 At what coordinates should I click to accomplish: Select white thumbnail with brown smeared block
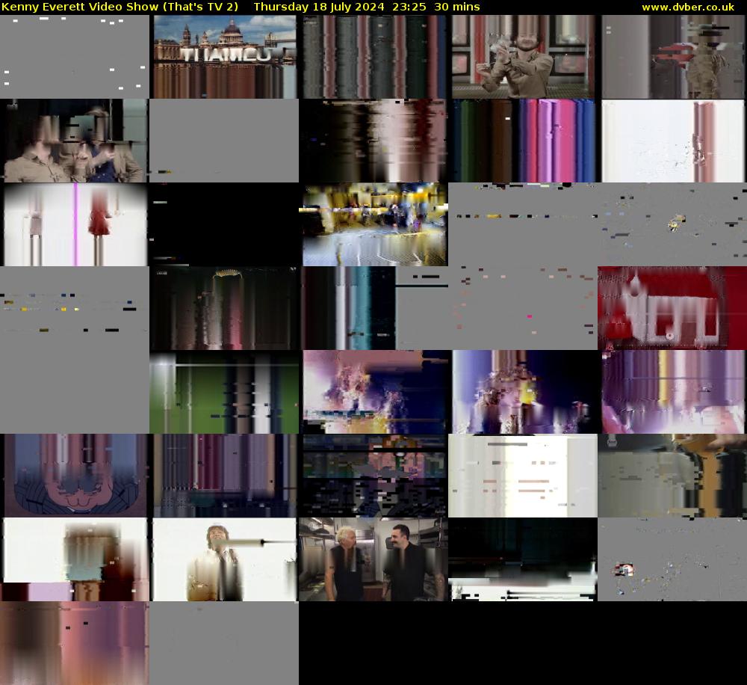click(x=74, y=559)
